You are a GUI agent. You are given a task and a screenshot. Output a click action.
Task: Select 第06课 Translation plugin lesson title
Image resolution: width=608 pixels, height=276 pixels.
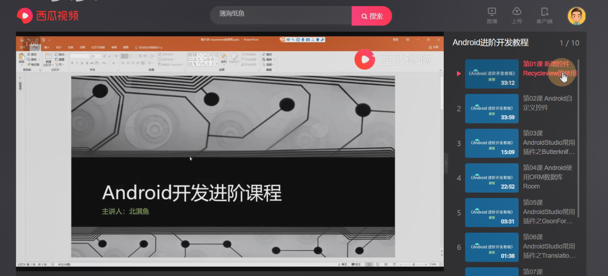click(x=549, y=246)
